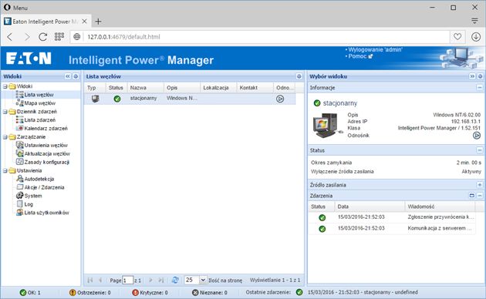Click the Krytyczne: 0 status counter
486x299 pixels.
click(x=150, y=293)
